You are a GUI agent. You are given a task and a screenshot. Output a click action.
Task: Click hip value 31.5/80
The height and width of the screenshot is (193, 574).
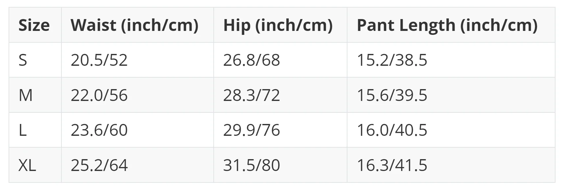[x=251, y=165]
